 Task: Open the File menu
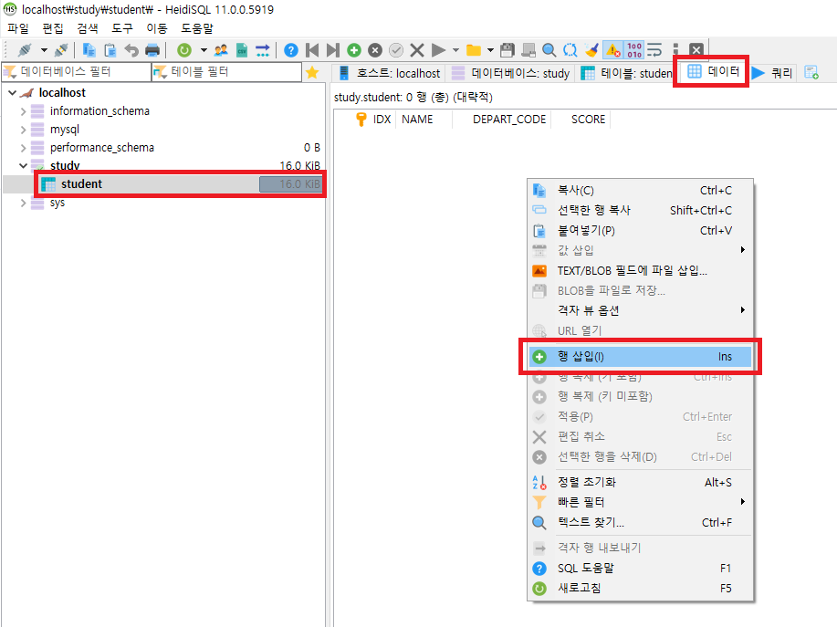(18, 28)
